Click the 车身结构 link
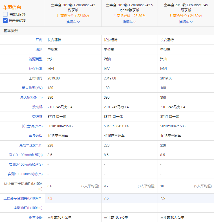This screenshot has height=222, width=214. point(36,136)
